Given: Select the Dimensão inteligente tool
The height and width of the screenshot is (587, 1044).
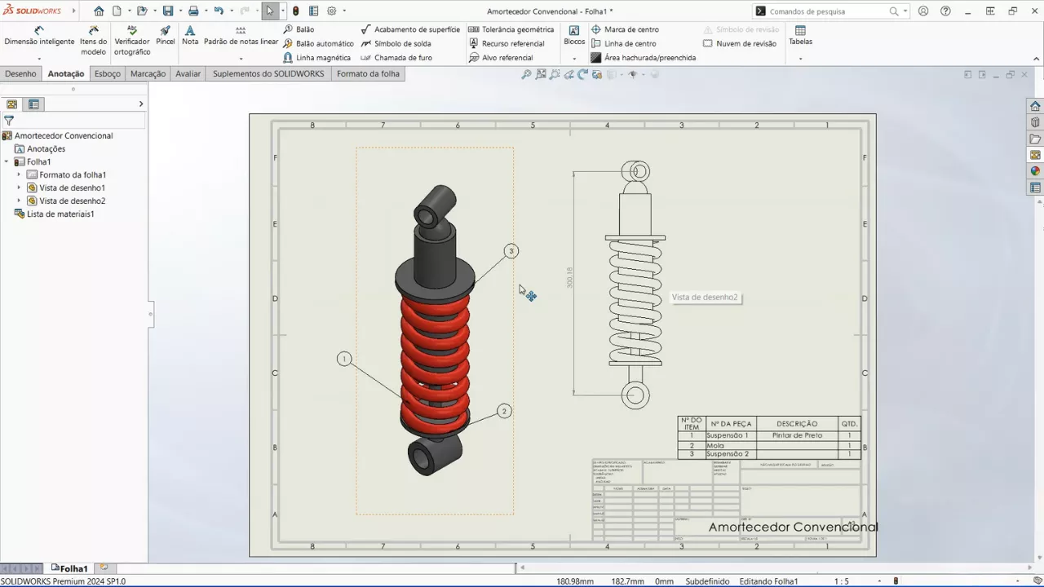Looking at the screenshot, I should point(39,36).
